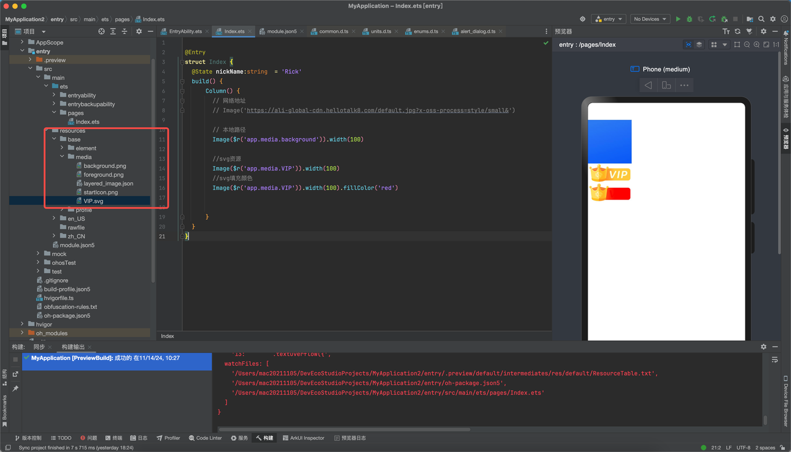Switch to the module.json5 editor tab

coord(278,31)
